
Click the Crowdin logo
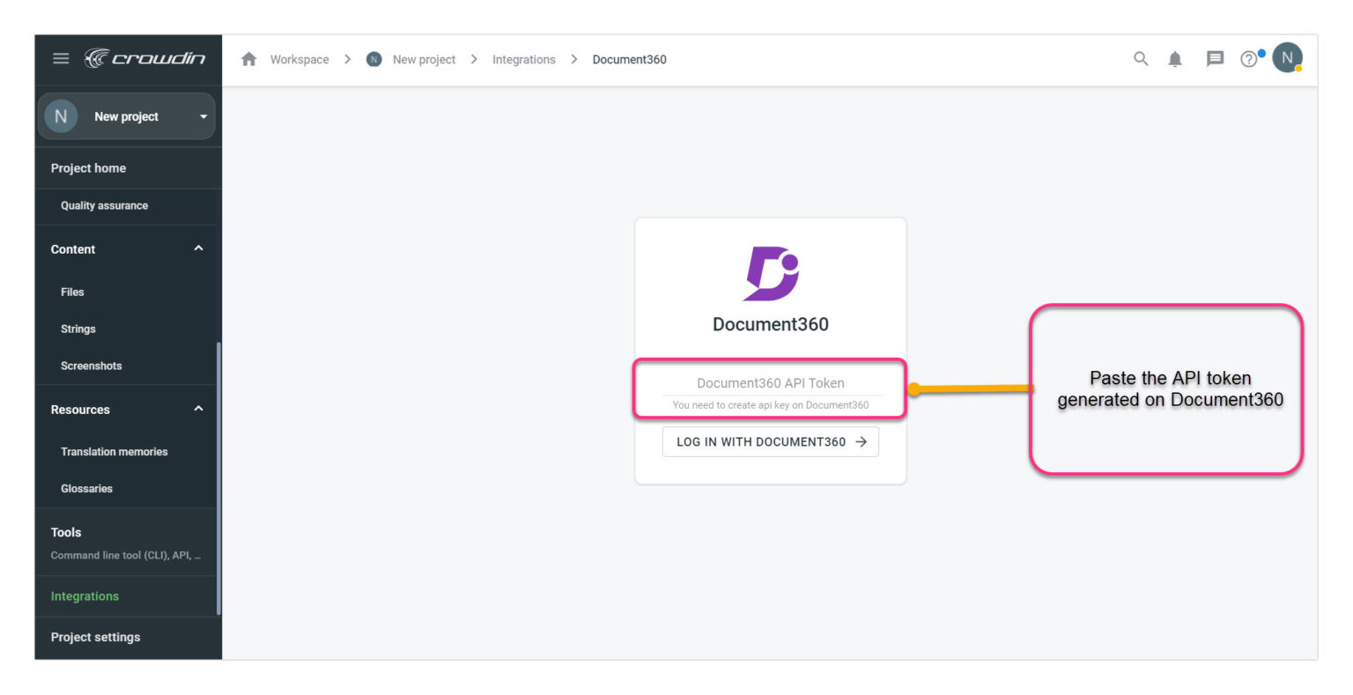[x=145, y=58]
